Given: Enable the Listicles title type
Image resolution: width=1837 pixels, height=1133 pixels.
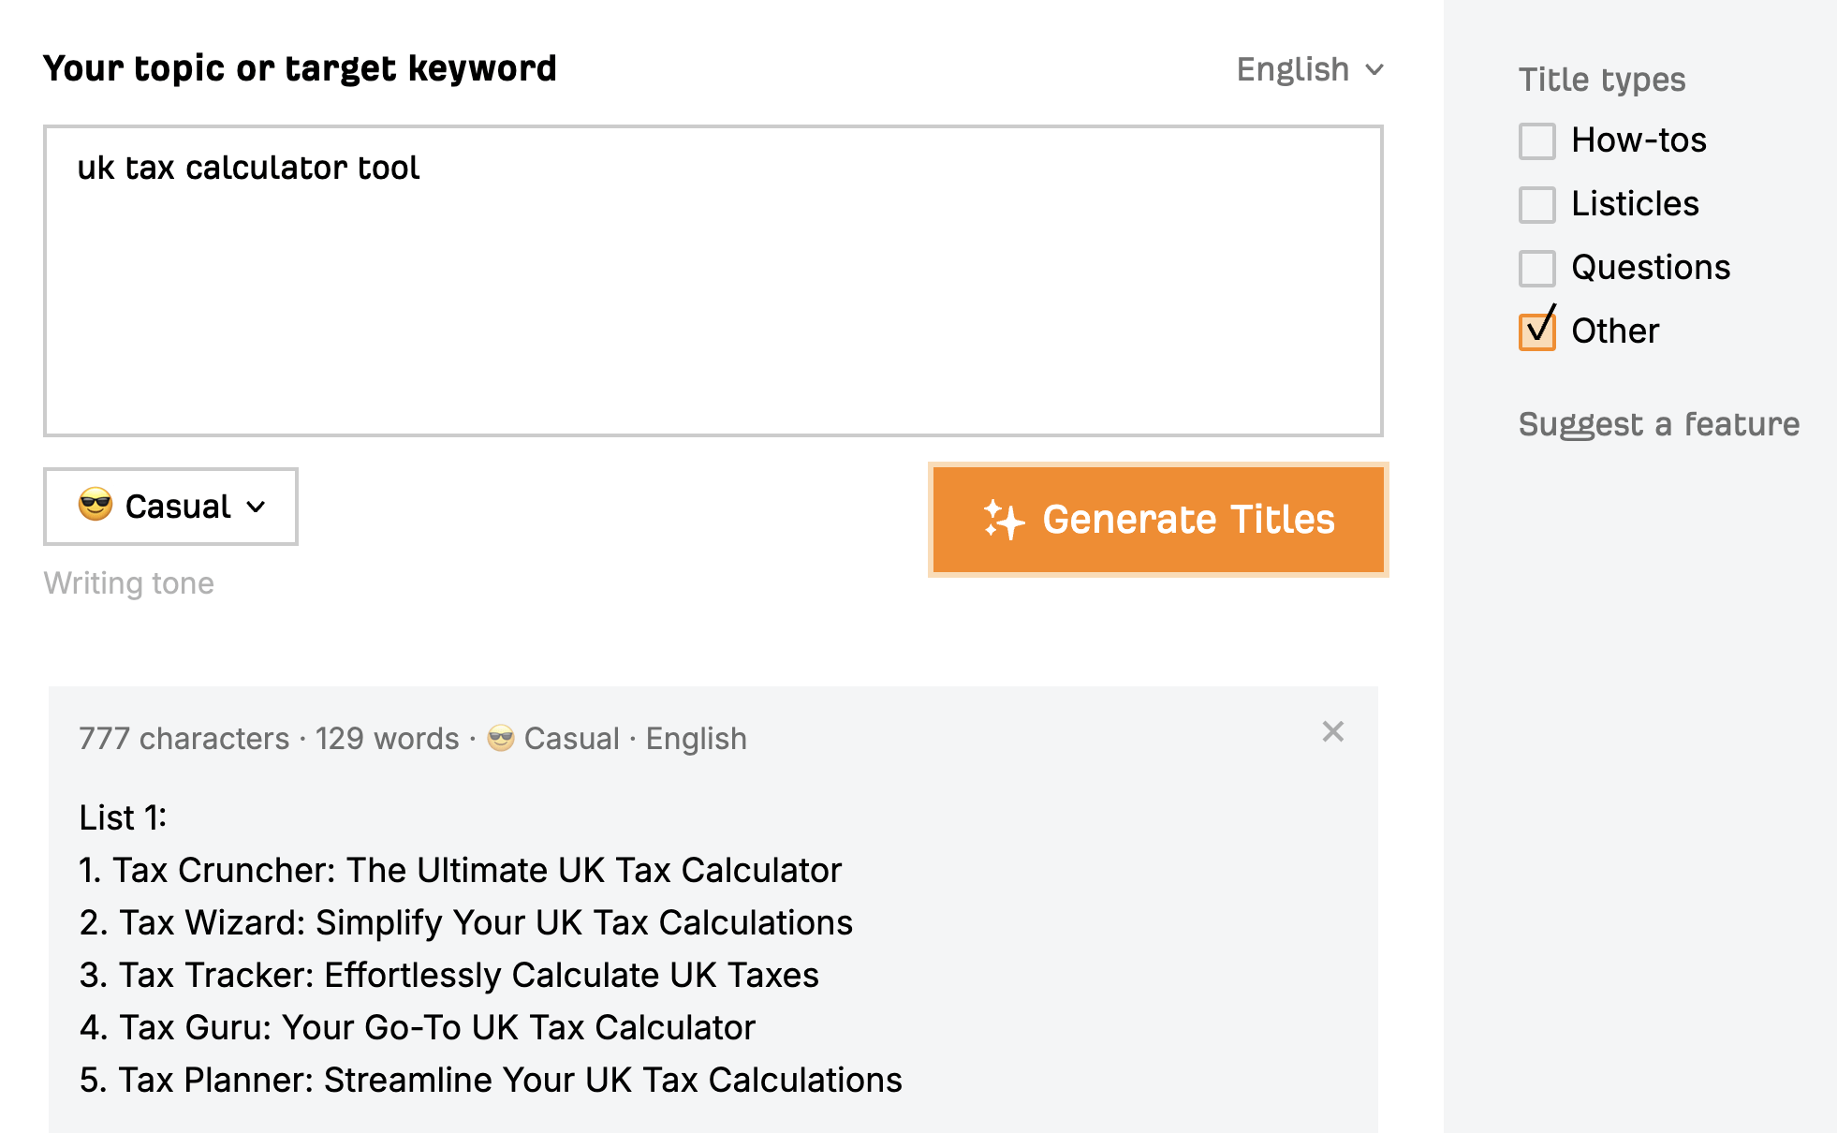Looking at the screenshot, I should click(1536, 205).
